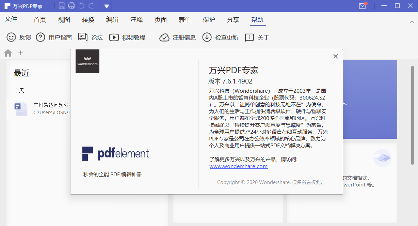Viewport: 418px width, 226px height.
Task: Click the Save icon in title bar
Action: tap(62, 5)
